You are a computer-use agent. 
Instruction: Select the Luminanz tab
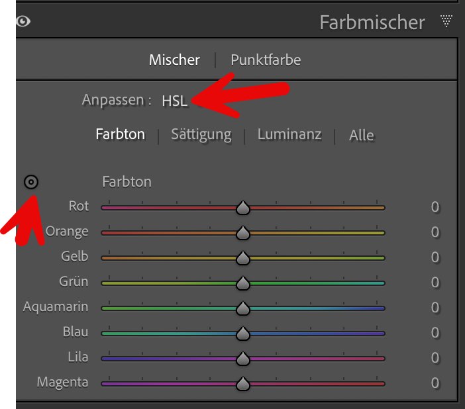(289, 134)
